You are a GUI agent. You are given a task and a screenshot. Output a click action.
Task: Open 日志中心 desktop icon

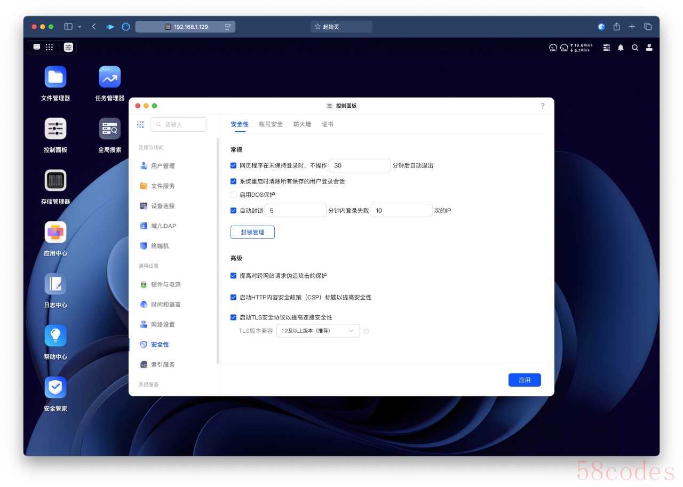tap(55, 284)
